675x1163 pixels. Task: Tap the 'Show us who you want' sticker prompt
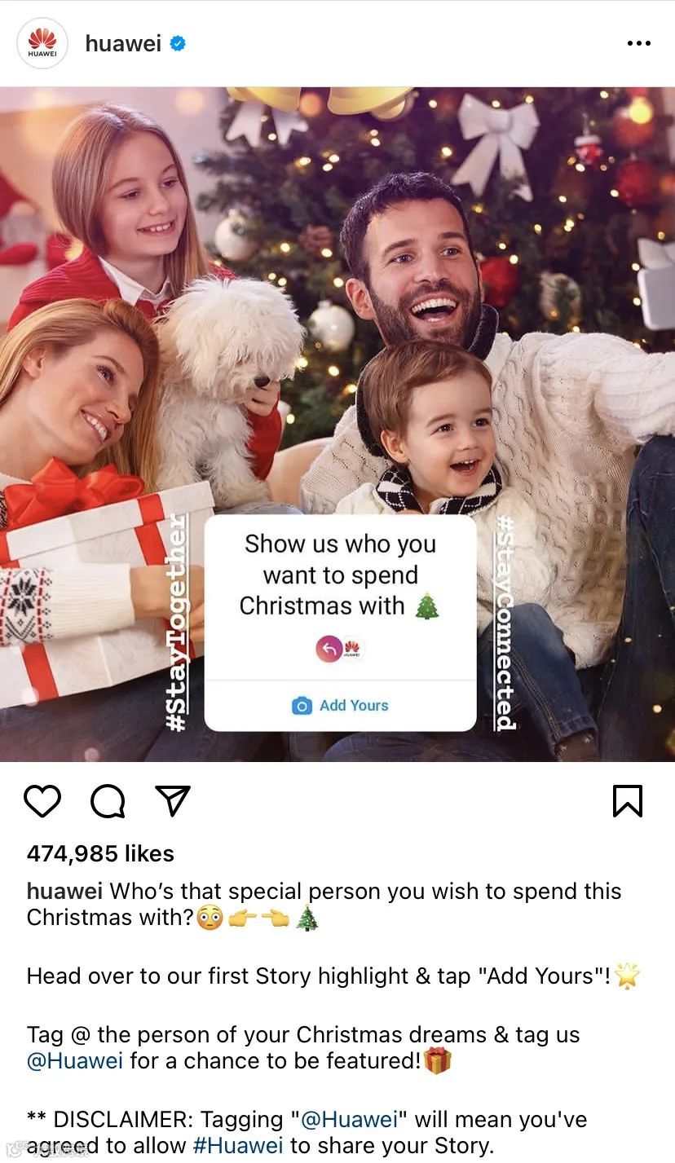[340, 575]
